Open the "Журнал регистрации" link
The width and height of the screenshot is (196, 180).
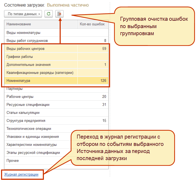click(21, 174)
